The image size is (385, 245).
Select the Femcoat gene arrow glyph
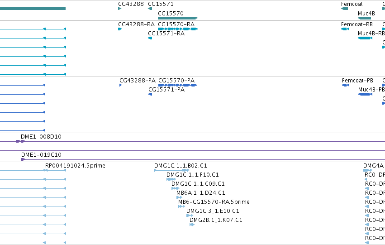tap(344, 9)
